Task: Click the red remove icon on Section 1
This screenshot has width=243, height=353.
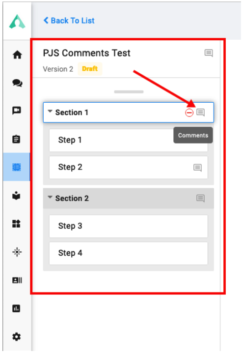Action: (x=189, y=113)
